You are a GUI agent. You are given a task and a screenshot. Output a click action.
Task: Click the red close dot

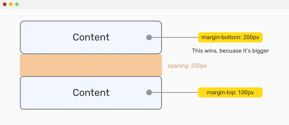pyautogui.click(x=5, y=4)
